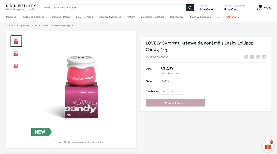Screen dimensions: 277x154
Task: Focus the product search field
Action: 114,7
